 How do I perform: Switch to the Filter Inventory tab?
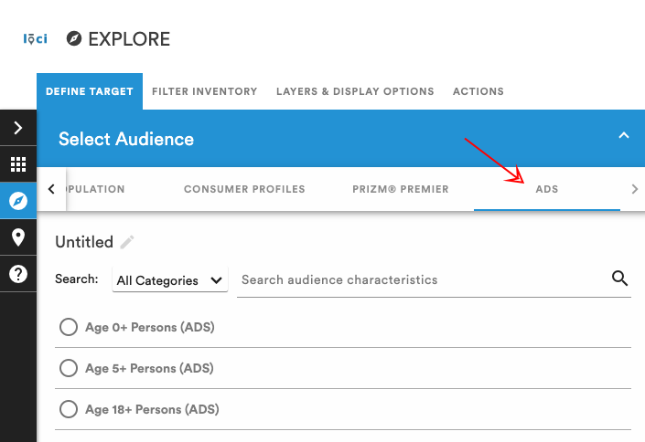pyautogui.click(x=204, y=91)
